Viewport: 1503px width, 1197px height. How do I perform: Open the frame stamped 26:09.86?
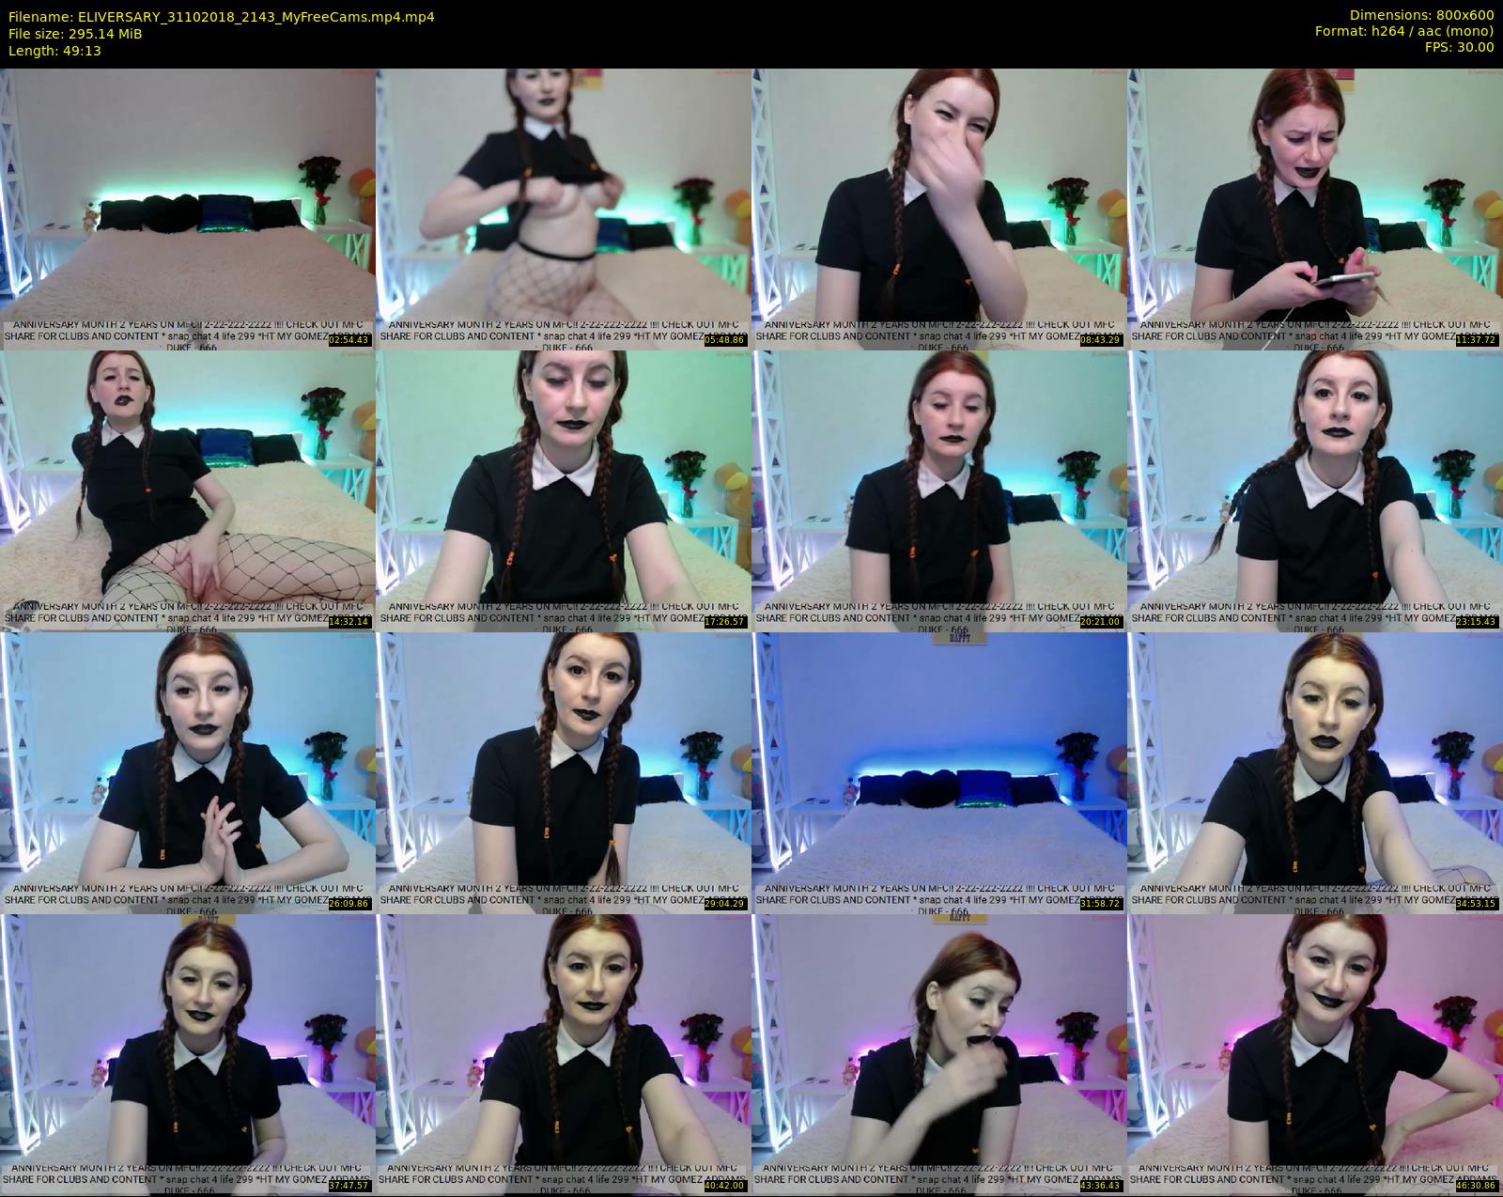click(187, 772)
